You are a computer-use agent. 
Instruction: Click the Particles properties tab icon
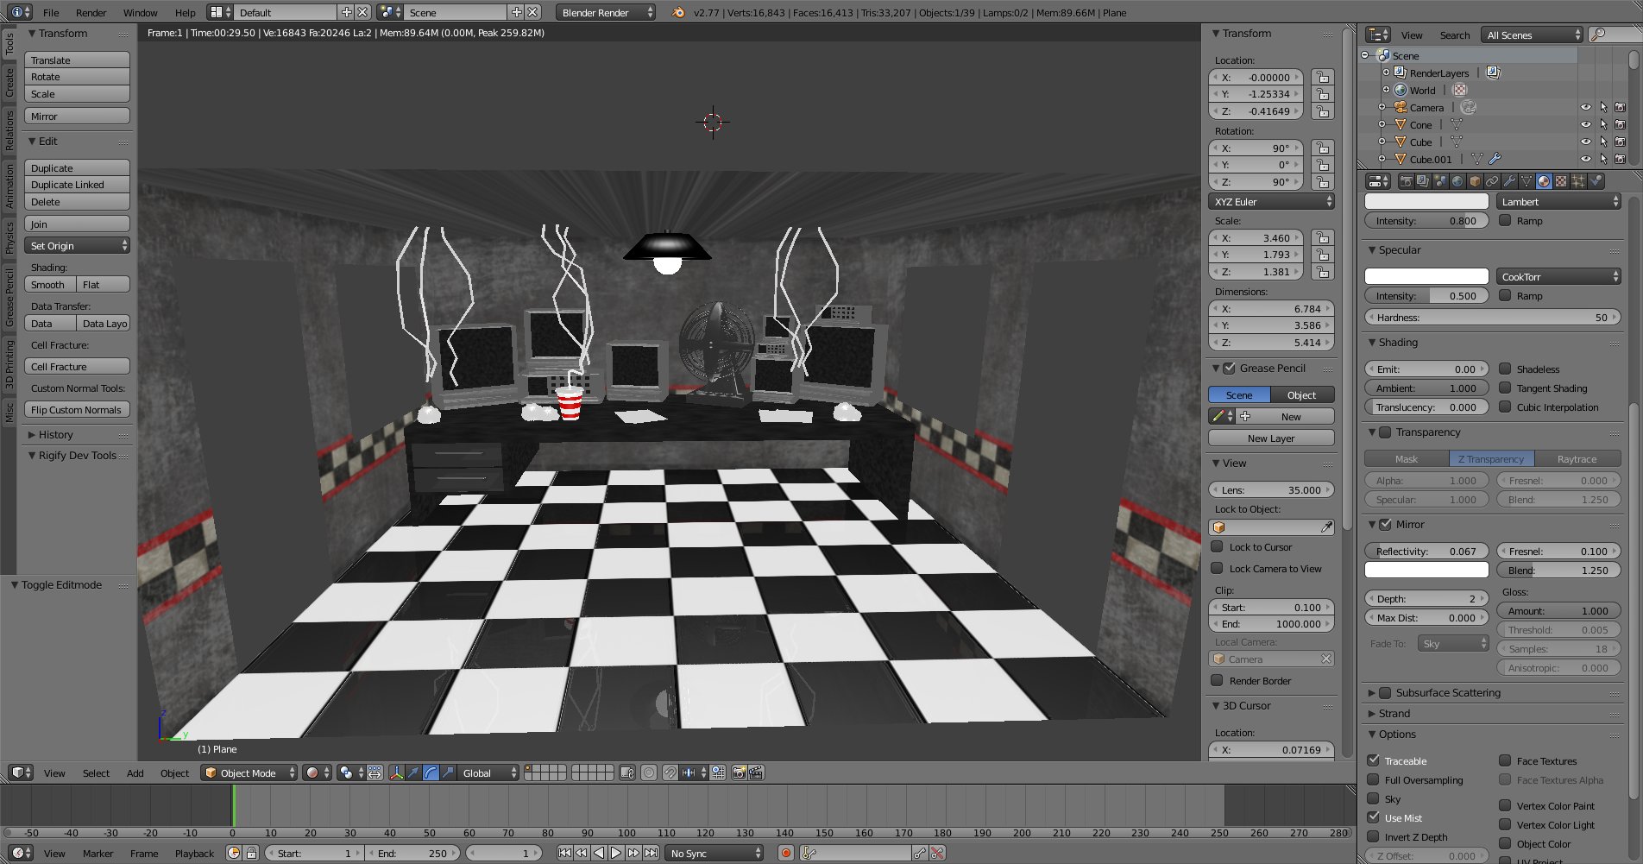point(1578,181)
